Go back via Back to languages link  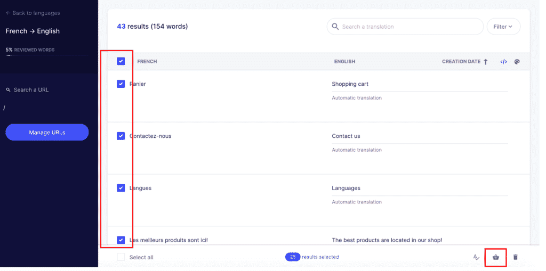click(33, 13)
